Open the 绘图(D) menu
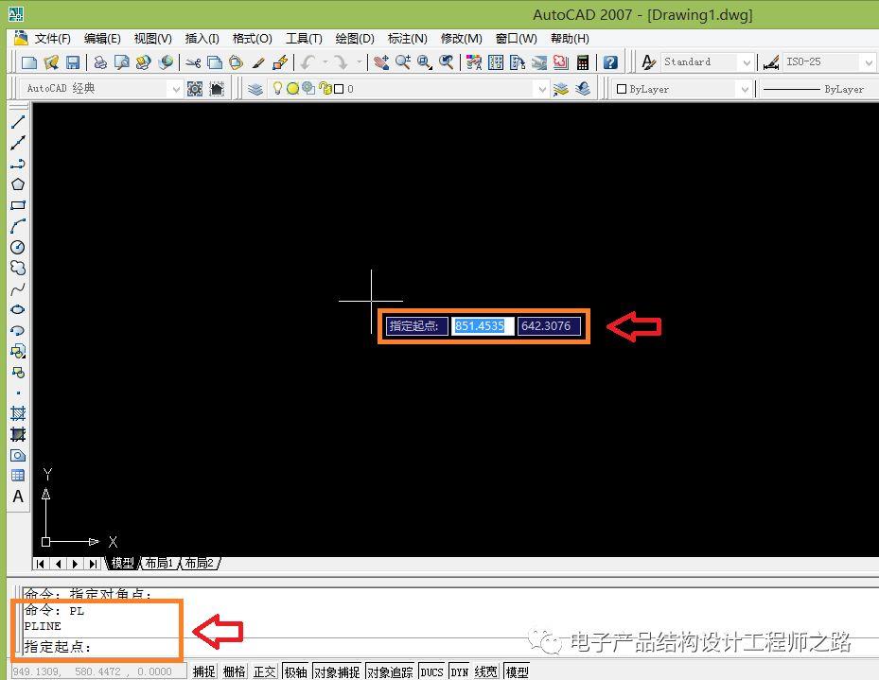879x680 pixels. point(355,39)
